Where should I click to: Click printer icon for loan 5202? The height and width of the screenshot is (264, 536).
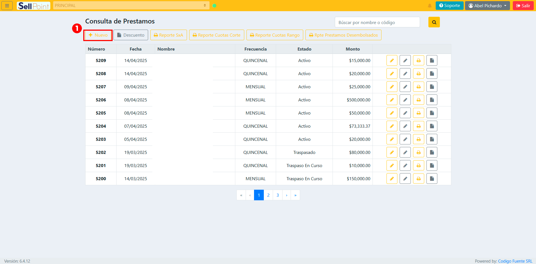click(x=418, y=153)
